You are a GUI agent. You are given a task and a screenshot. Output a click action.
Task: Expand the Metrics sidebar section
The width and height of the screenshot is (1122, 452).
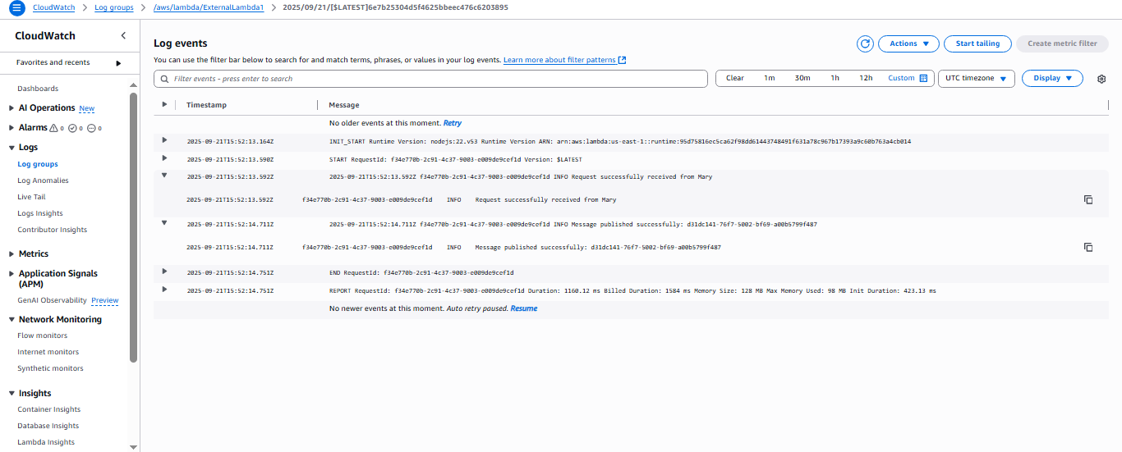11,254
